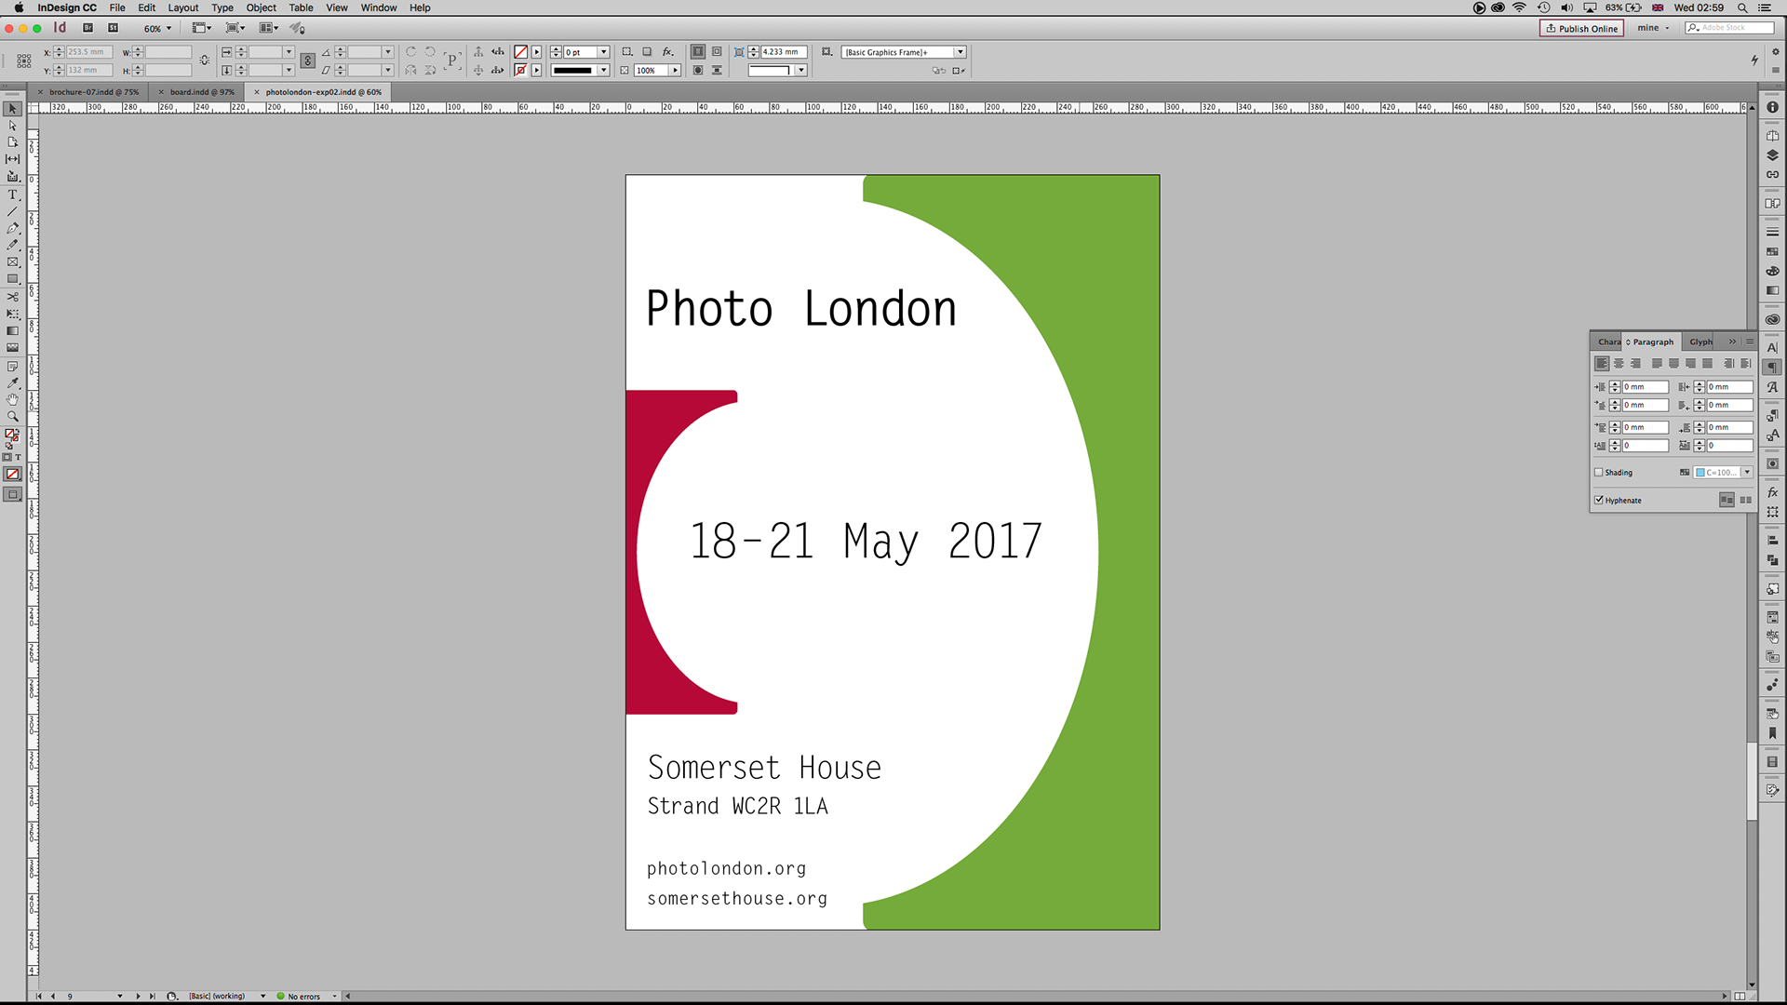Screen dimensions: 1787x1005
Task: Click the Publish Online button
Action: coord(1581,28)
